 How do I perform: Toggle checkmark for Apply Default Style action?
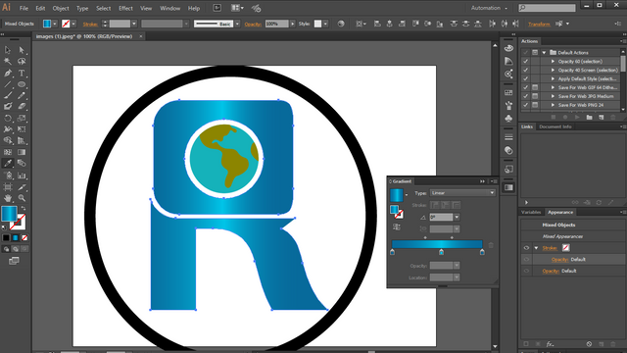coord(525,78)
